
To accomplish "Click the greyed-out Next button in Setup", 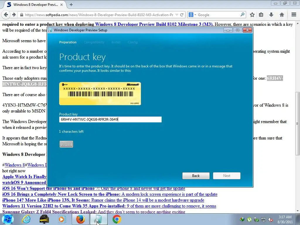I will coord(226,176).
